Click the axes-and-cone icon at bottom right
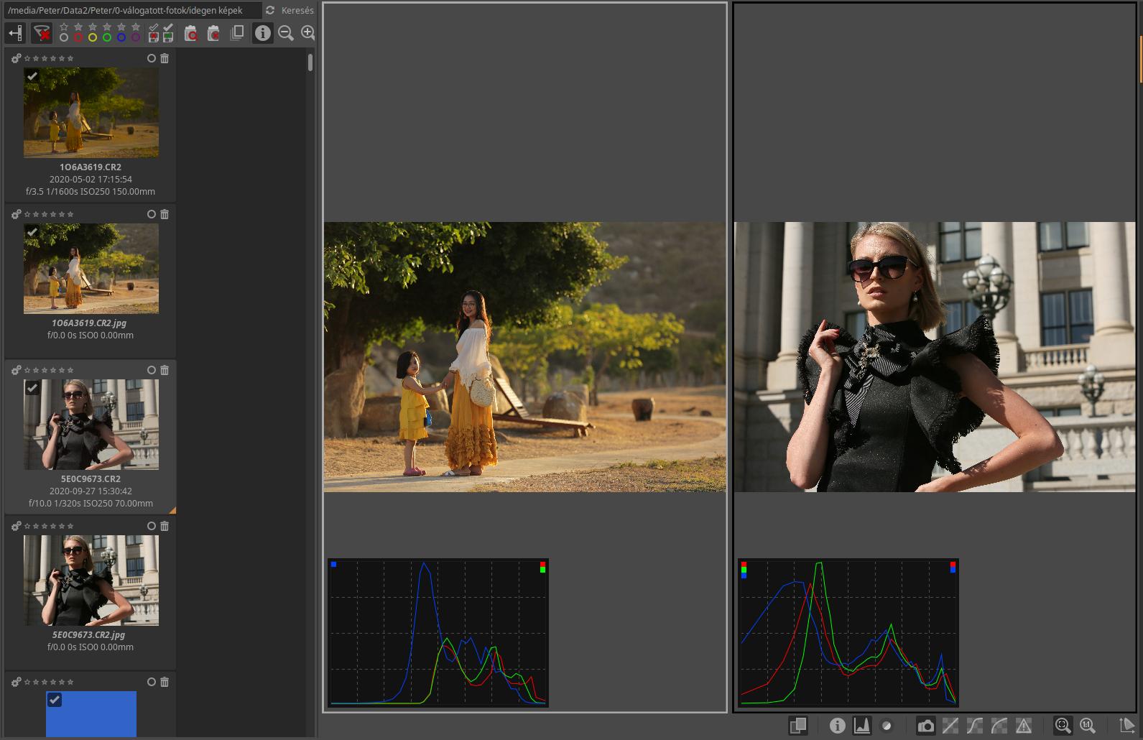The width and height of the screenshot is (1143, 740). coord(1126,726)
